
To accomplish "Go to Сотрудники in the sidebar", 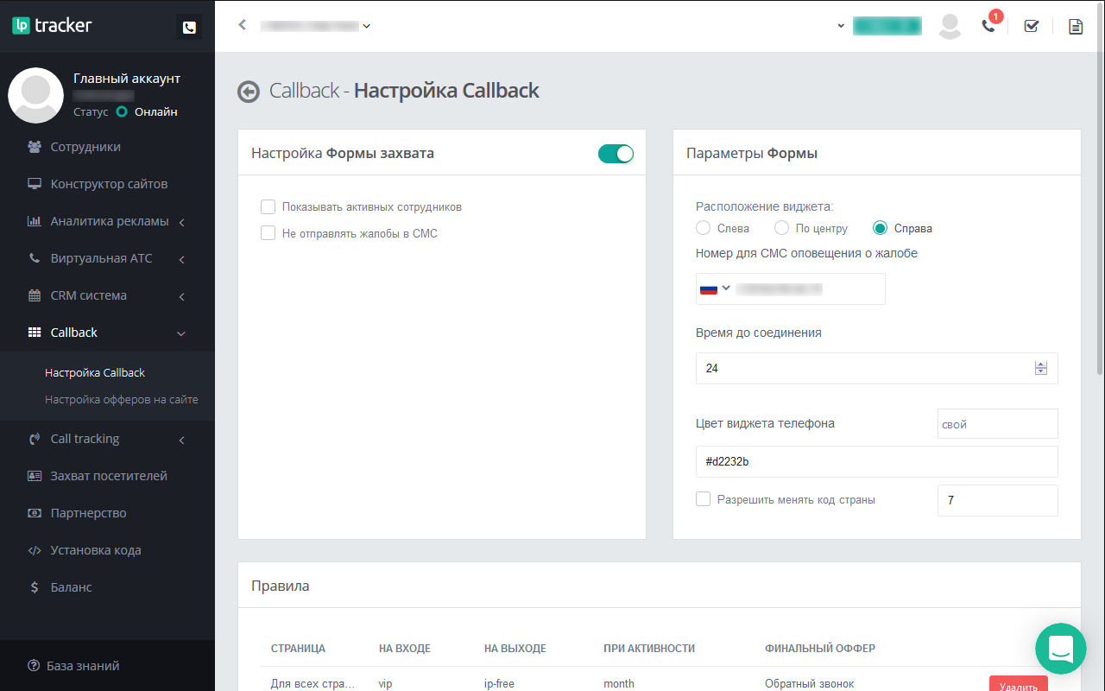I will click(85, 147).
